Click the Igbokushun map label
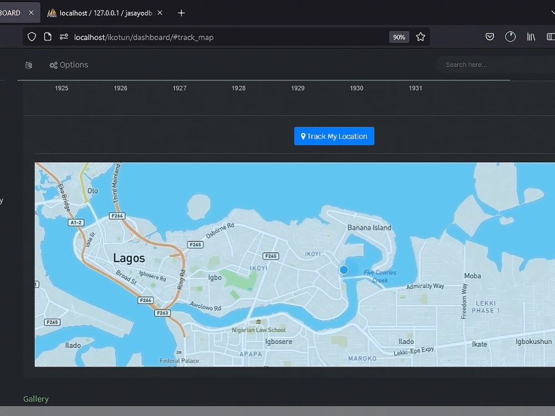 [533, 341]
